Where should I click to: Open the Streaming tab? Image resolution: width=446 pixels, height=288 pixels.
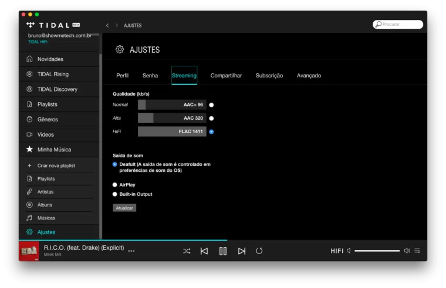[x=184, y=76]
